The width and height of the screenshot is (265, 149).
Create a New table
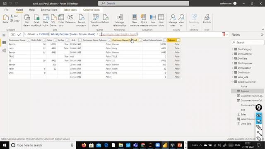[x=161, y=20]
